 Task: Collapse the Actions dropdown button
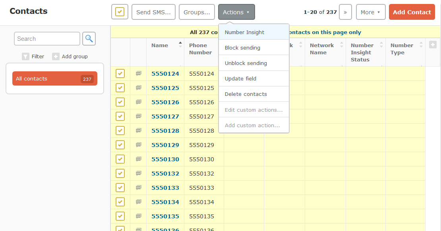(x=236, y=12)
